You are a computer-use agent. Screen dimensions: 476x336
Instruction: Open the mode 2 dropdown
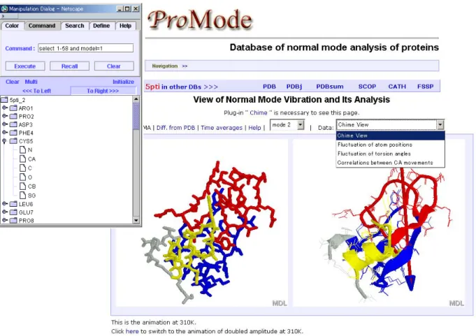[x=287, y=124]
